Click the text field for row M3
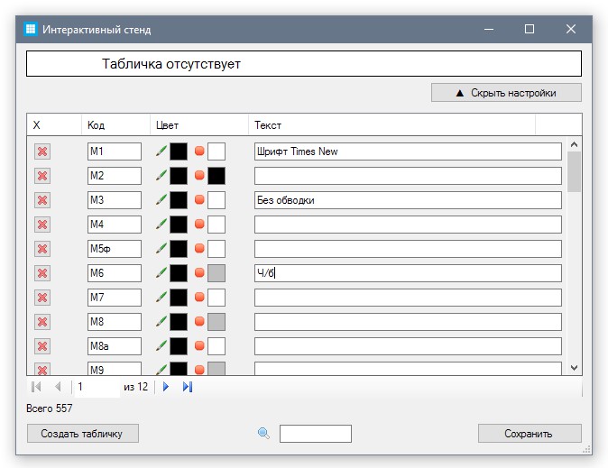The image size is (608, 468). (x=408, y=200)
